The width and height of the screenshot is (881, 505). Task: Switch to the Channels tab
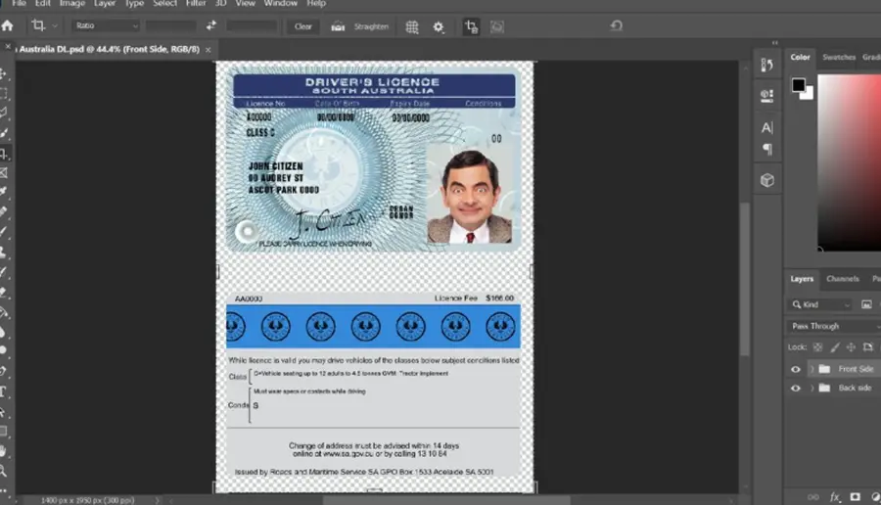pos(842,279)
